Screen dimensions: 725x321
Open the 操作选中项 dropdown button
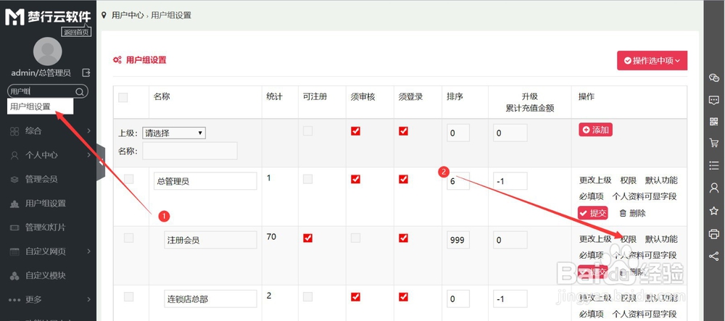652,61
